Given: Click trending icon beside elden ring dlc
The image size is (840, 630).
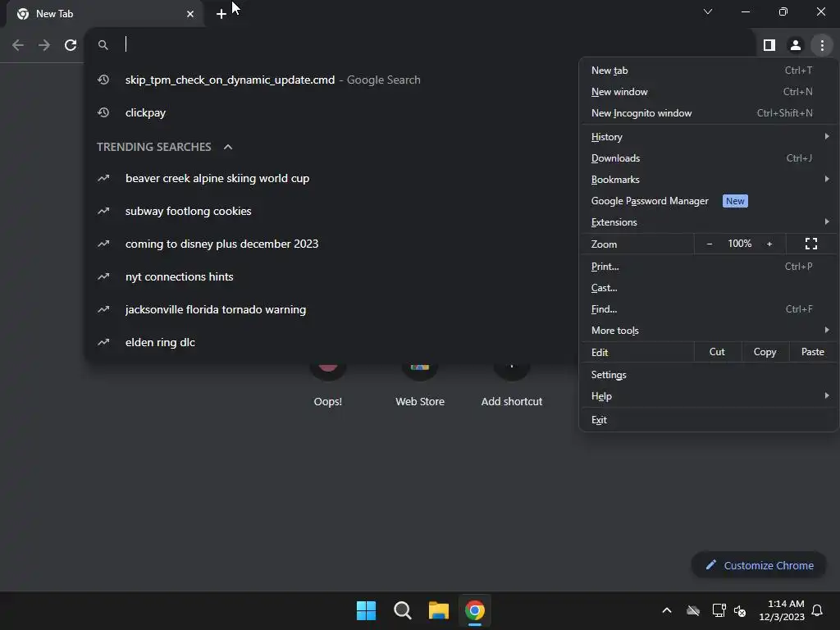Looking at the screenshot, I should (x=103, y=342).
